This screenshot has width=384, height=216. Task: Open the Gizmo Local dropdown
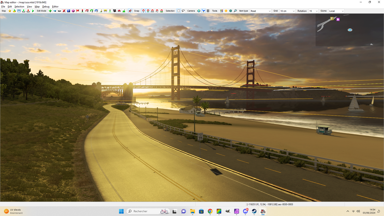337,11
